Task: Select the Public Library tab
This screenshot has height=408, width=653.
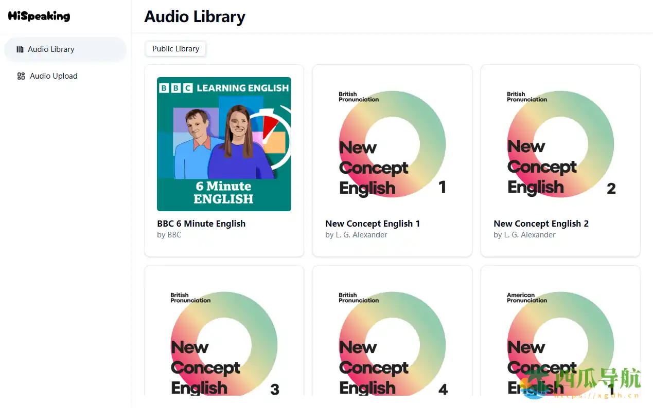Action: [175, 49]
